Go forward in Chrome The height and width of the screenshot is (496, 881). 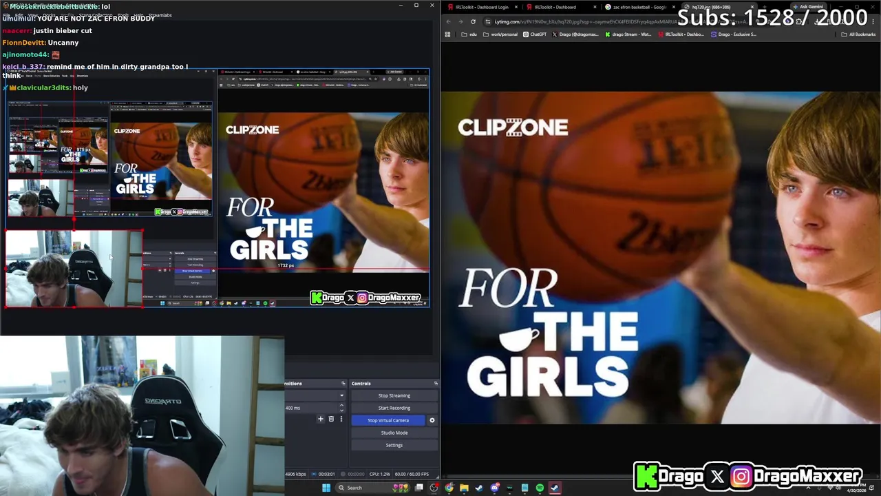pyautogui.click(x=460, y=21)
